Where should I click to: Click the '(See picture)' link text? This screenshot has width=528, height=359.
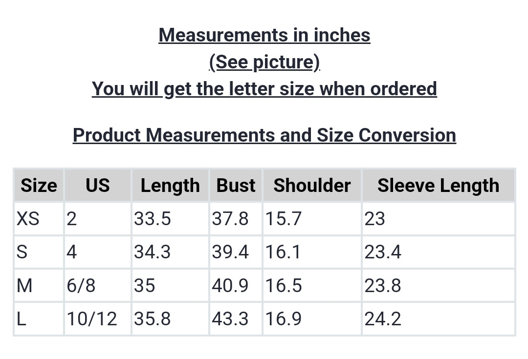(264, 62)
